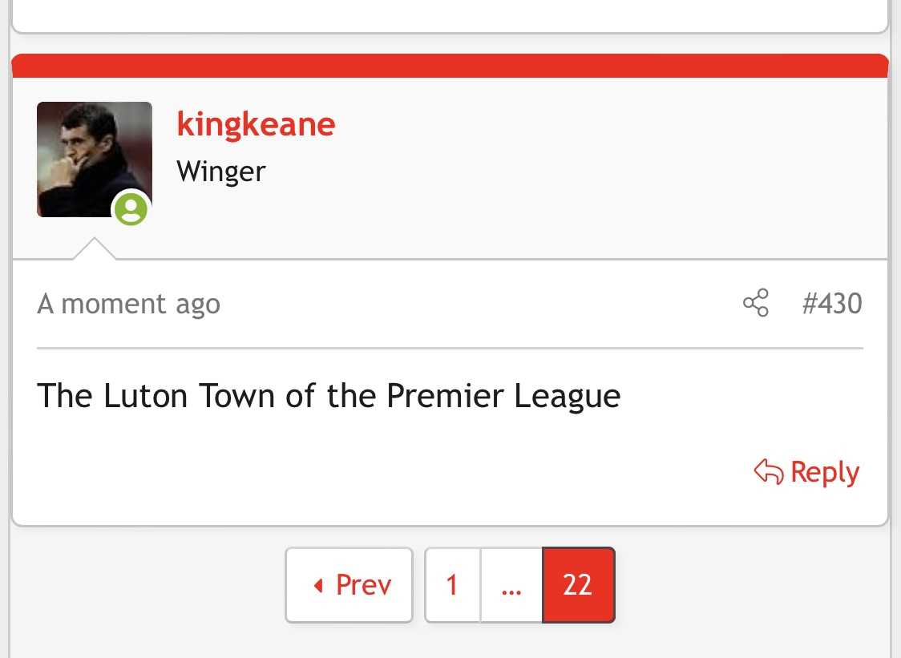The image size is (901, 658).
Task: Click the pointer triangle below the avatar
Action: tap(95, 248)
